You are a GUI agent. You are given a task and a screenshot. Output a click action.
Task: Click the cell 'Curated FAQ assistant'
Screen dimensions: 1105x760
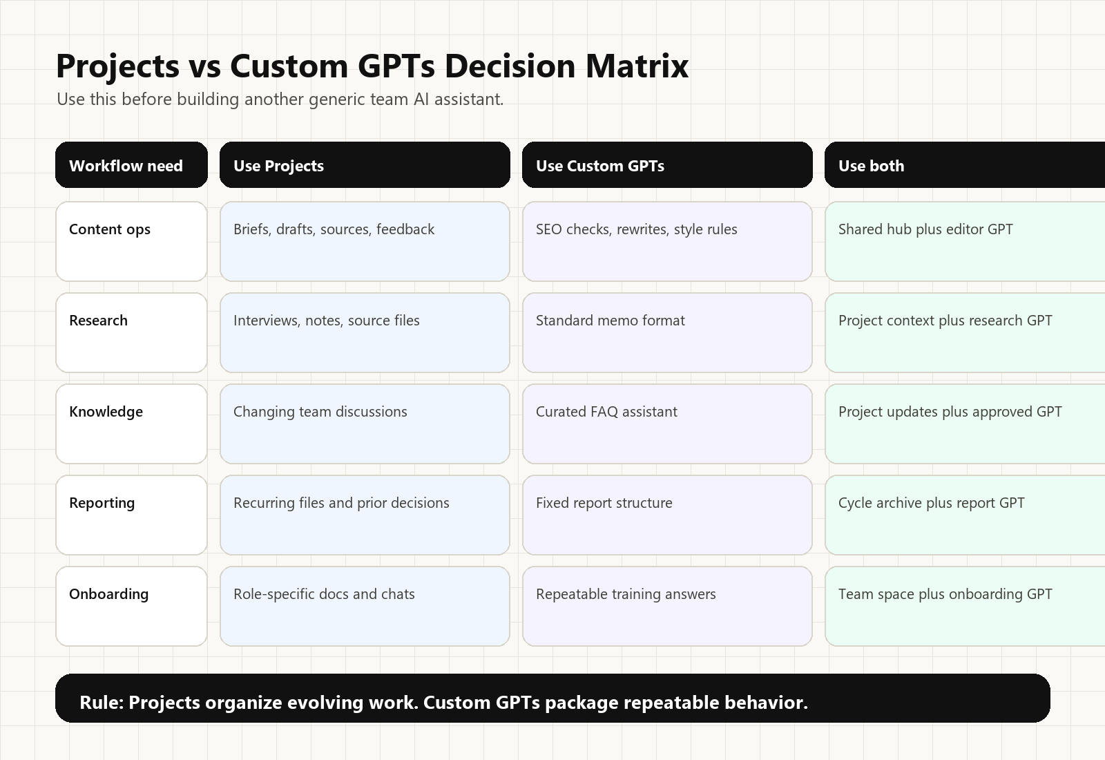coord(667,424)
